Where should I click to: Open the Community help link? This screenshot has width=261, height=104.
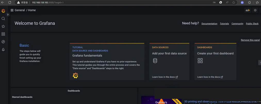coord(237,24)
